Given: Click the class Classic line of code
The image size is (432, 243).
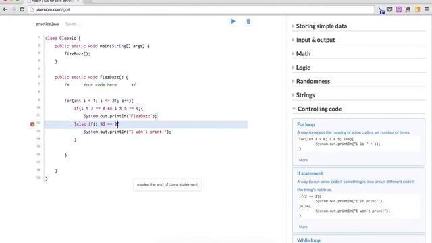Looking at the screenshot, I should (x=63, y=38).
